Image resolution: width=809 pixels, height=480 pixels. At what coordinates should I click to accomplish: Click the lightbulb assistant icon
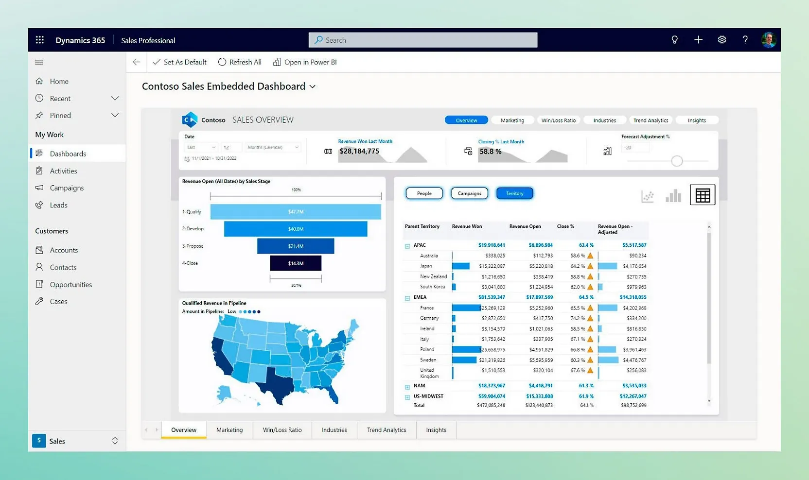click(x=674, y=40)
